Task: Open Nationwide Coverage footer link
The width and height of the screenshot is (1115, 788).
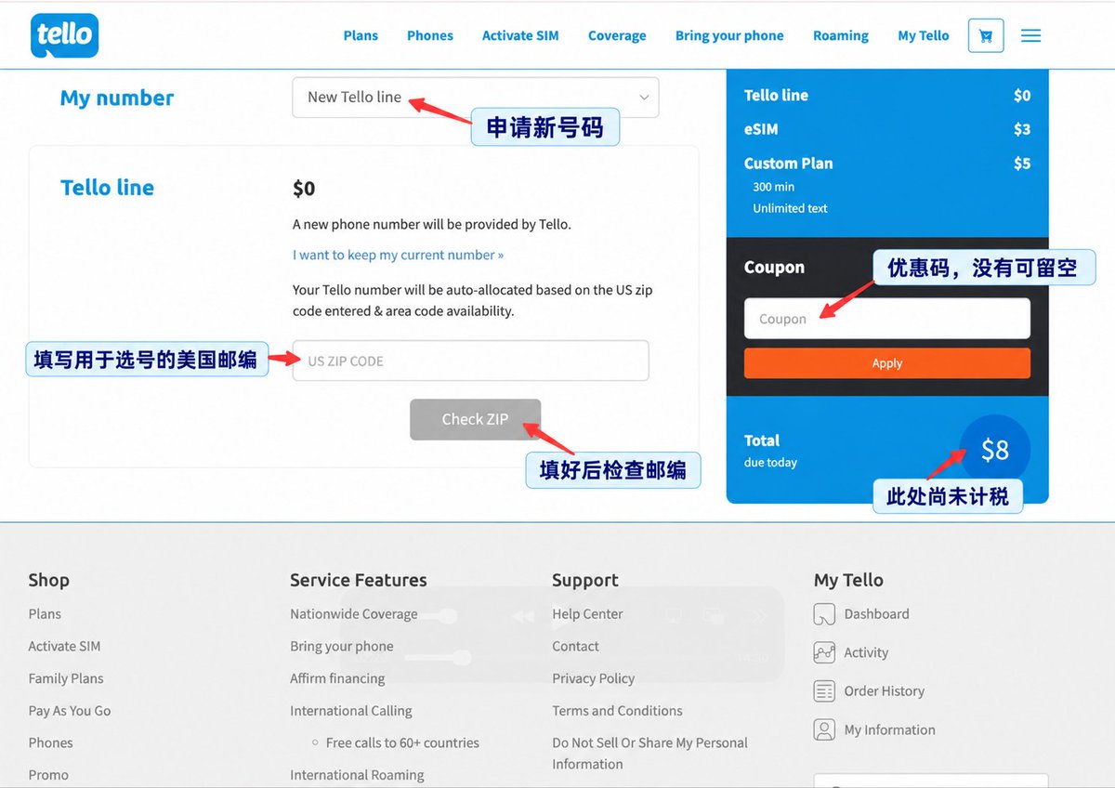Action: tap(354, 614)
